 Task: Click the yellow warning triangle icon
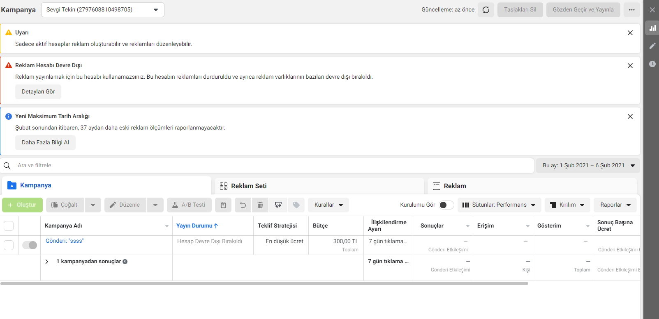[9, 32]
